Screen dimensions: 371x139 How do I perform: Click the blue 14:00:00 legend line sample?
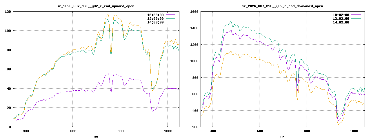point(171,22)
